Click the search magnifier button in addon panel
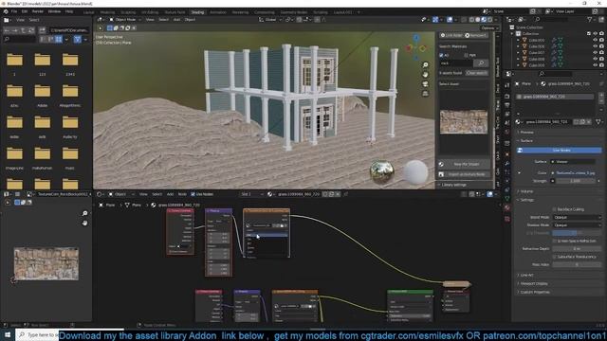 481,63
